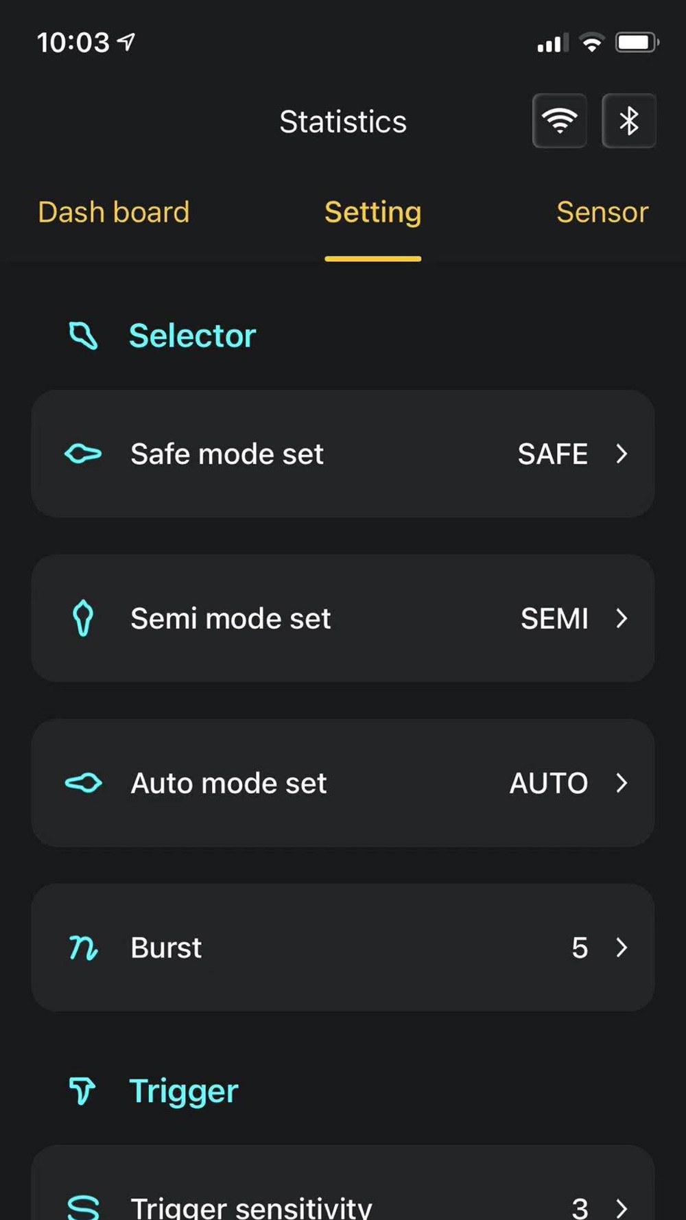The width and height of the screenshot is (686, 1220).
Task: Tap the Burst value 5
Action: pos(580,948)
